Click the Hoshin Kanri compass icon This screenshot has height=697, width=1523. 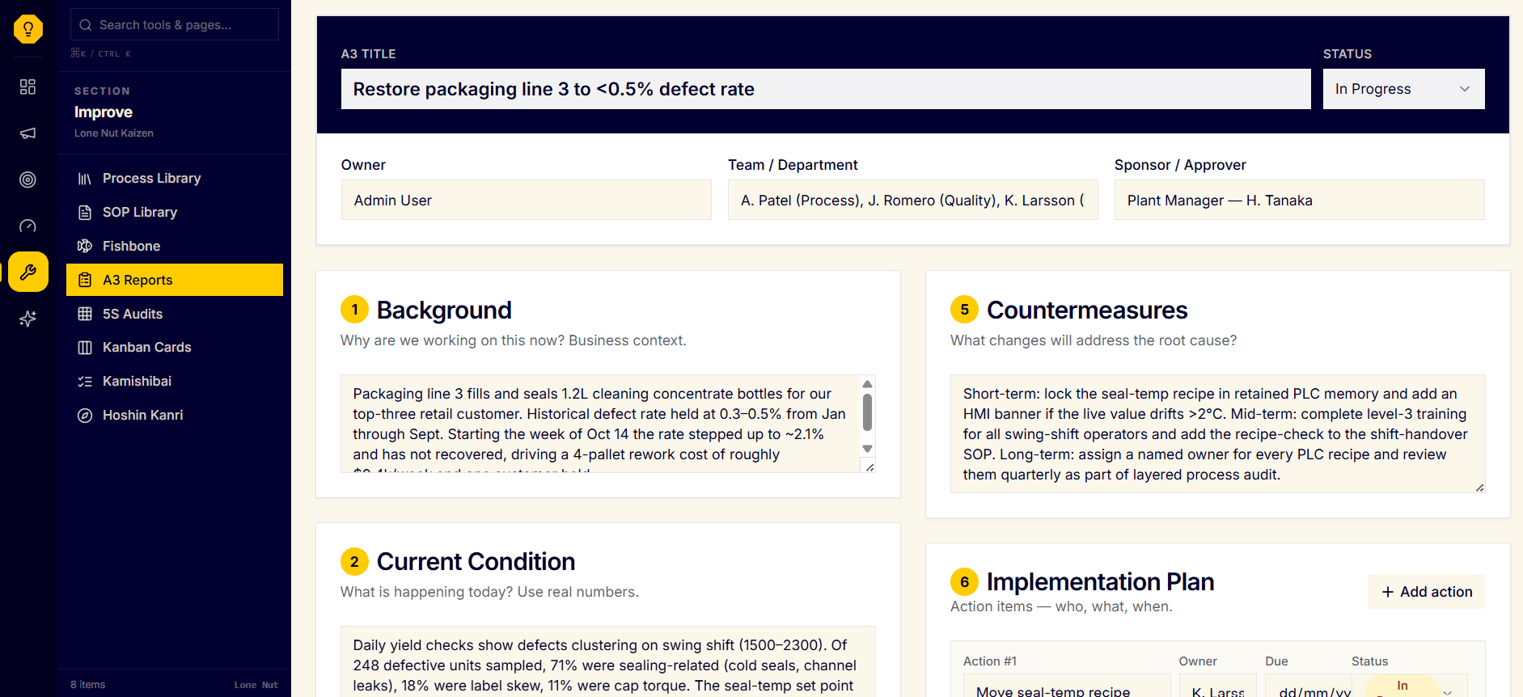[85, 416]
